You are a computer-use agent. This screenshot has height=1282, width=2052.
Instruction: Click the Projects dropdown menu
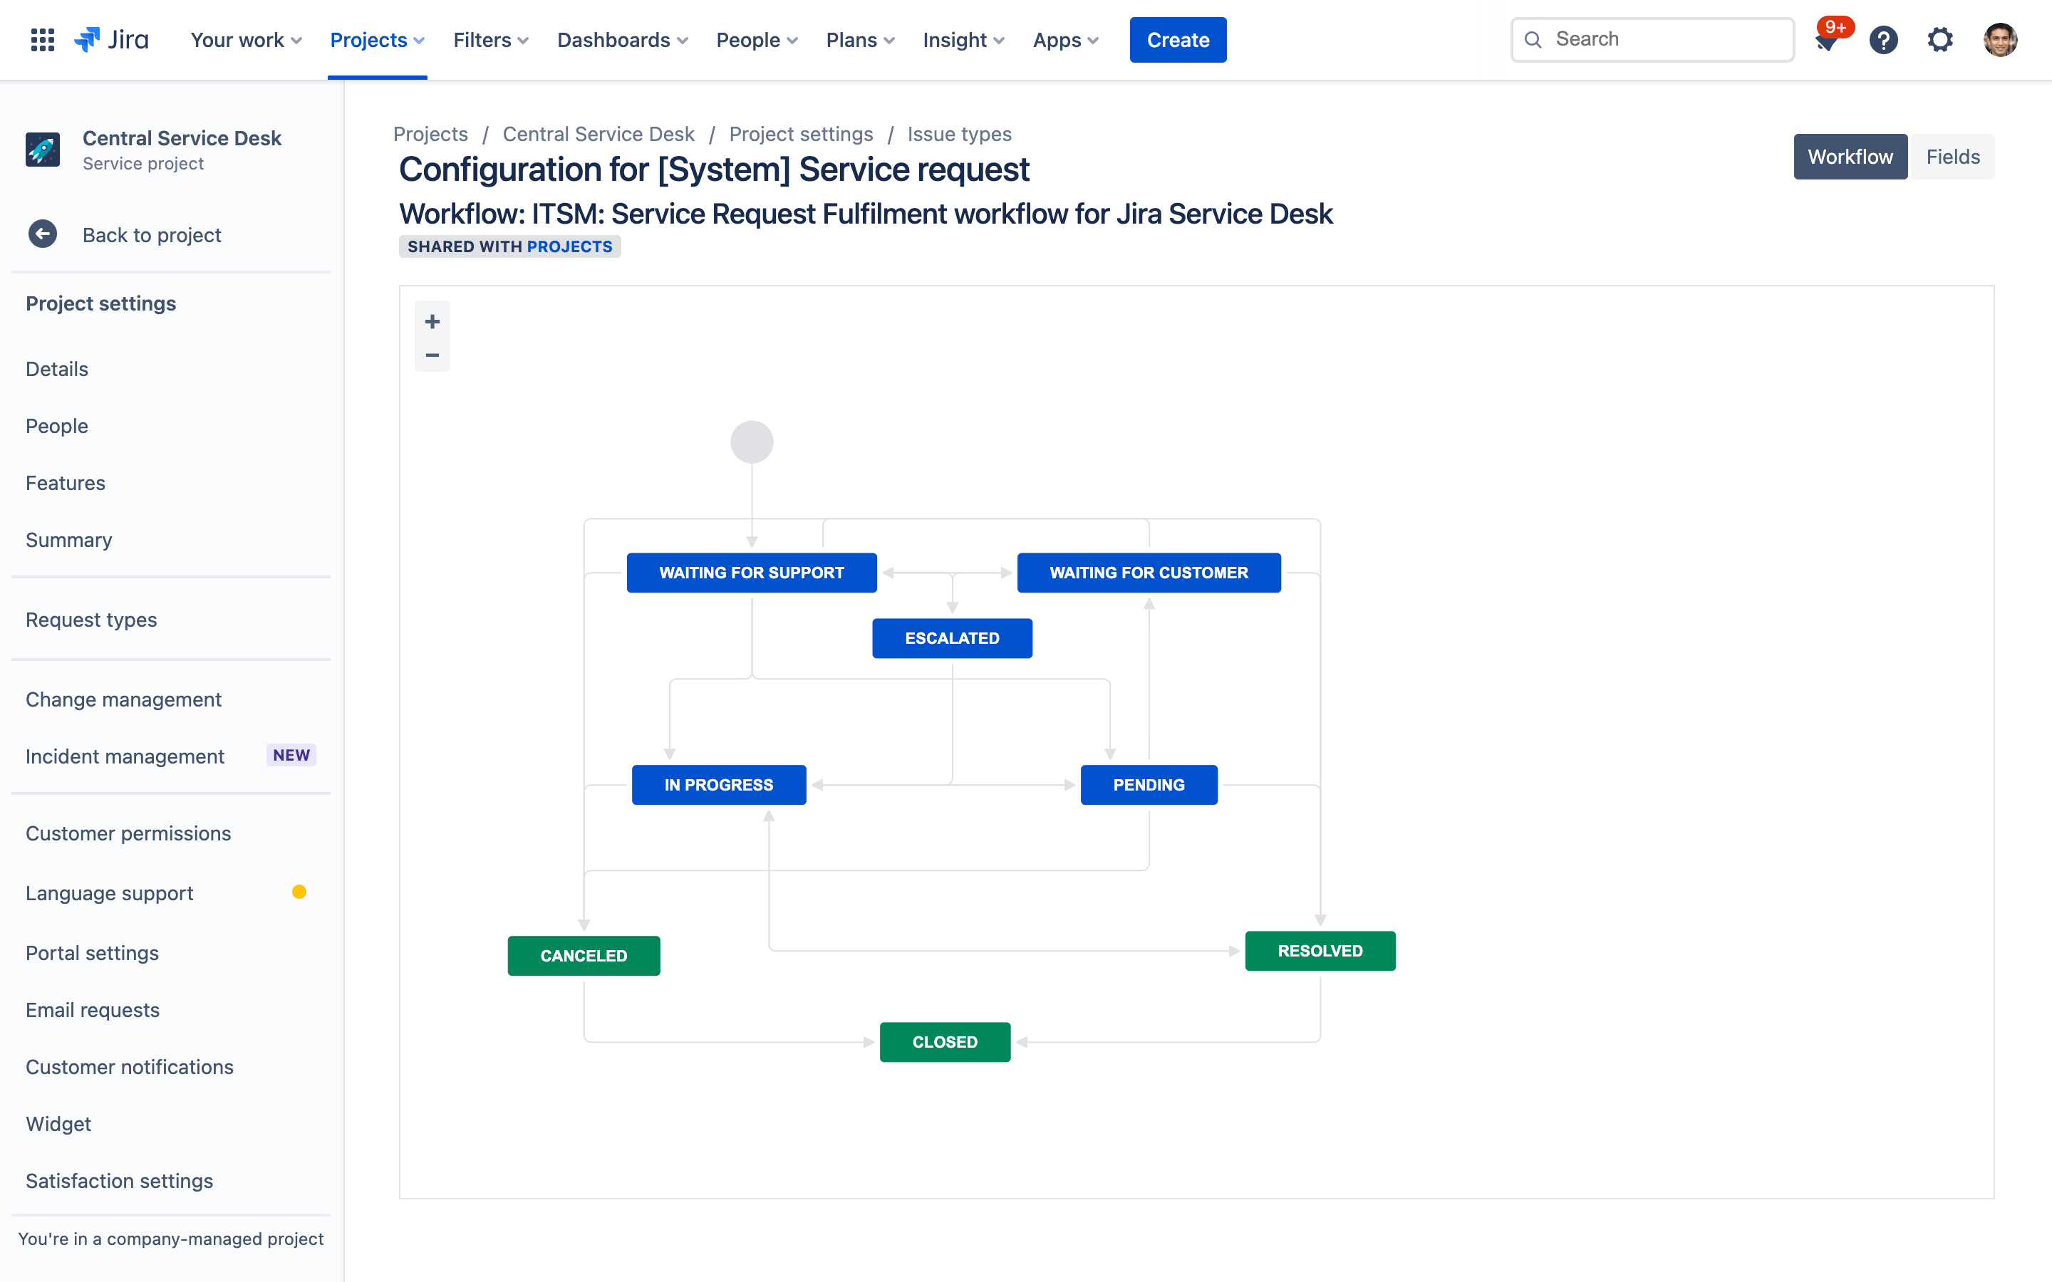point(375,40)
